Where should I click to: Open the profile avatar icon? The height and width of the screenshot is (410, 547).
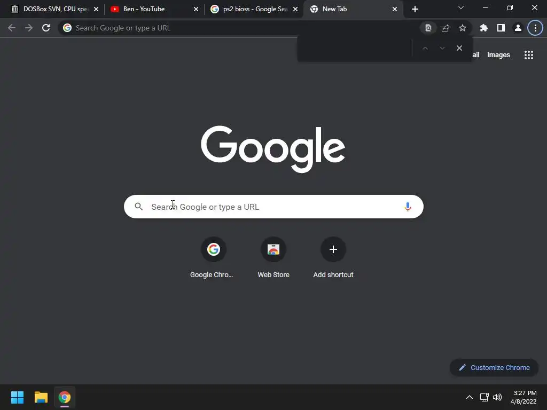[518, 28]
